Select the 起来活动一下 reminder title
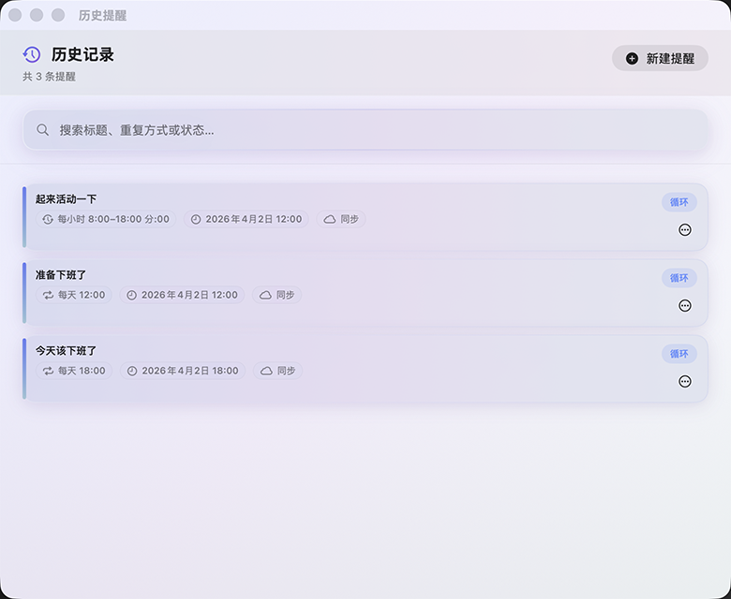Screen dimensions: 731x599 [x=66, y=198]
